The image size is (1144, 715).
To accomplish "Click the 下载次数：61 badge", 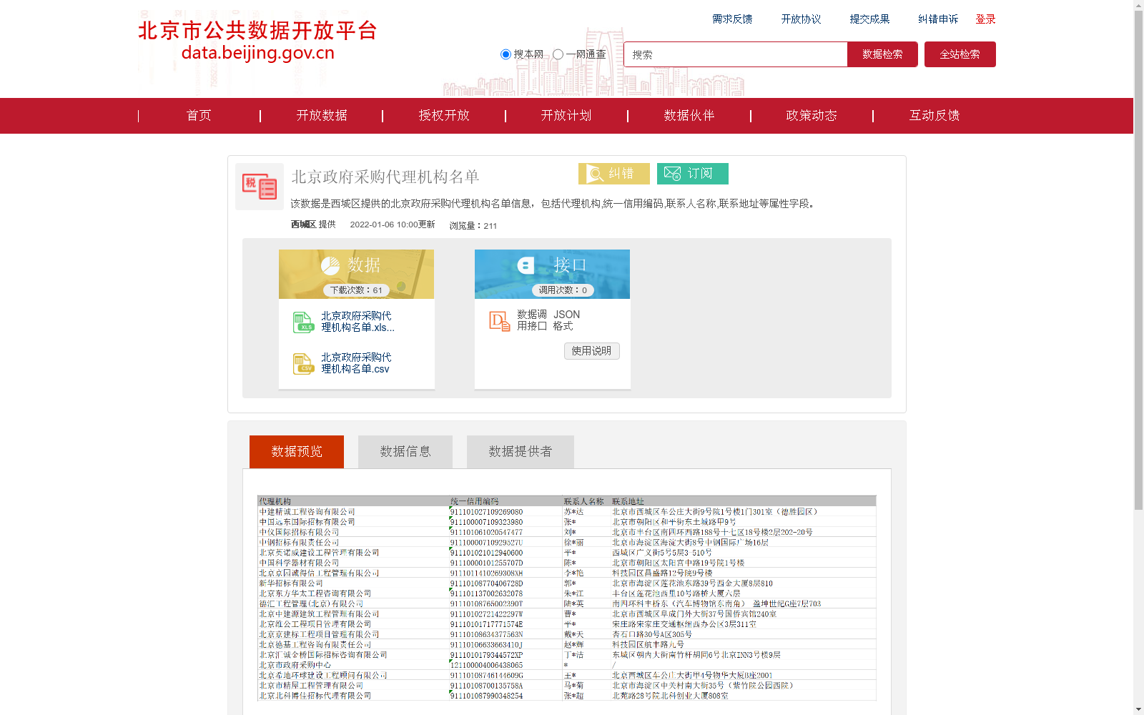I will point(356,290).
